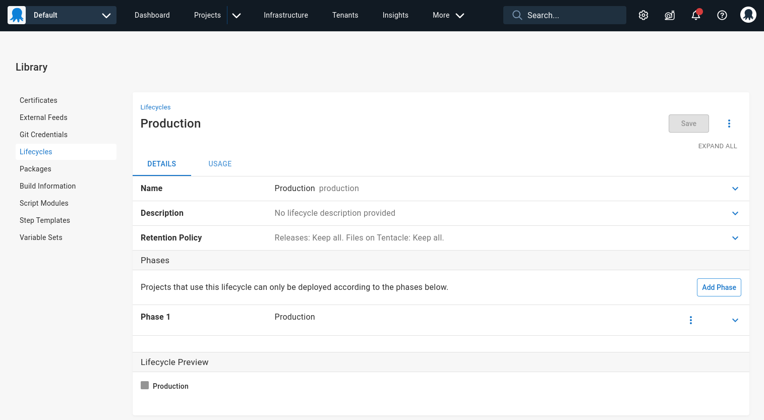Screen dimensions: 764x420
Task: Click the snail tasks icon
Action: (x=670, y=15)
